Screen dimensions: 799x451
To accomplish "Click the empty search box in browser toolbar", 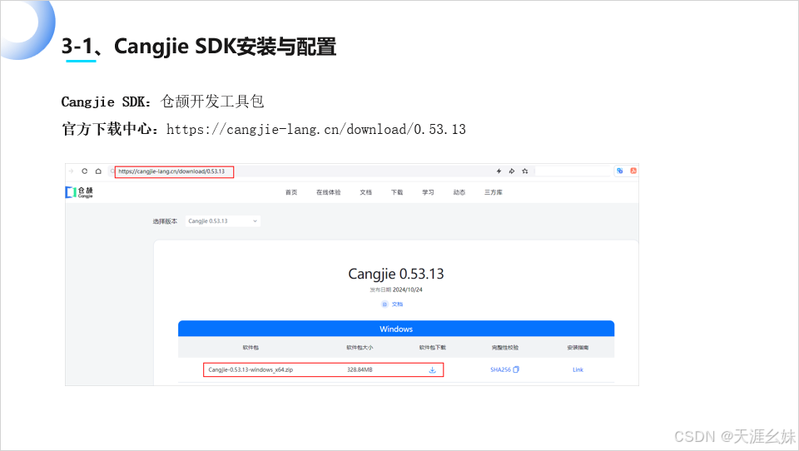I will pyautogui.click(x=573, y=171).
